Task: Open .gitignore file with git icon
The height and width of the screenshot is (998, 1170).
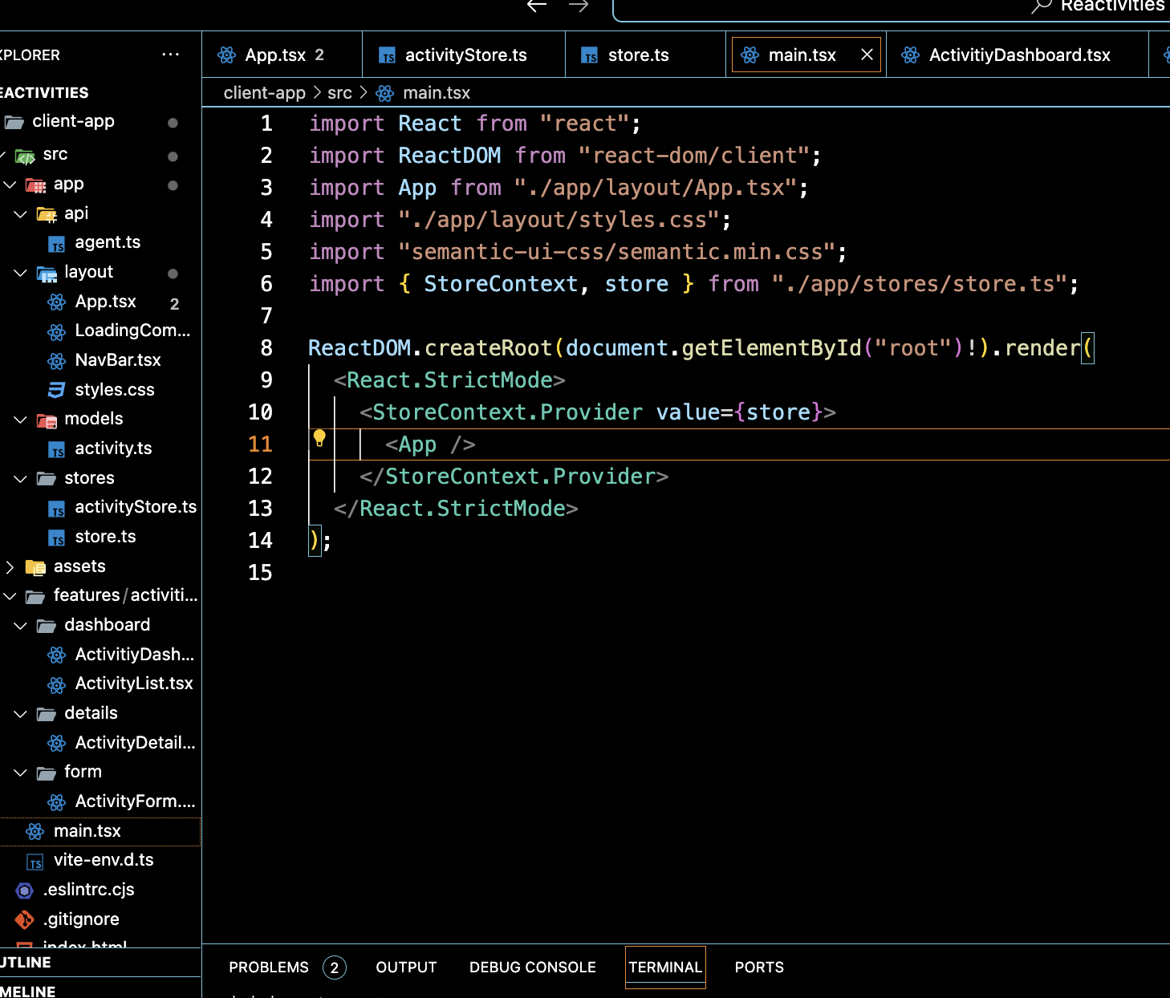Action: (80, 919)
